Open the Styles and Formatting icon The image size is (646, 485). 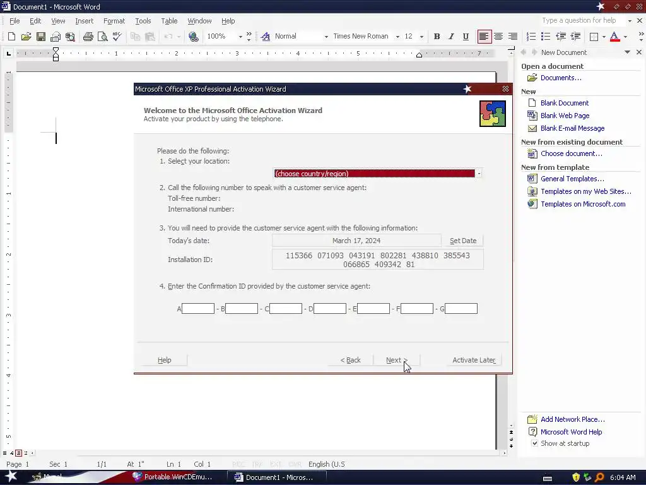click(266, 37)
